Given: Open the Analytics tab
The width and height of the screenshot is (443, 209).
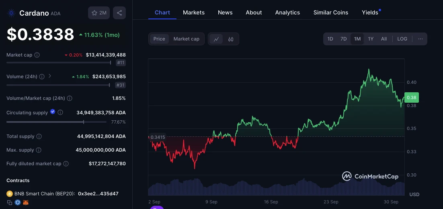Looking at the screenshot, I should (x=287, y=13).
